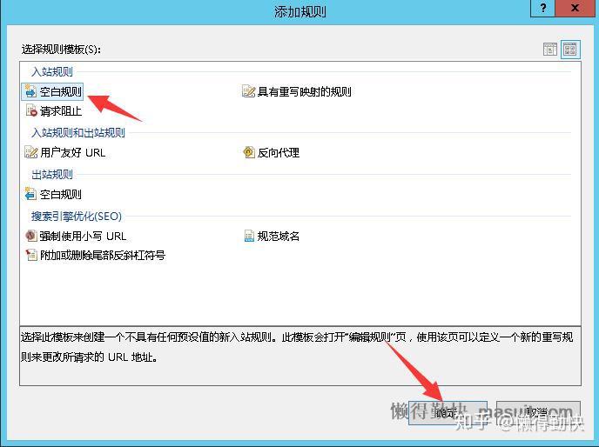Pick the 规范域名 canonical domain icon
The image size is (599, 447).
249,236
